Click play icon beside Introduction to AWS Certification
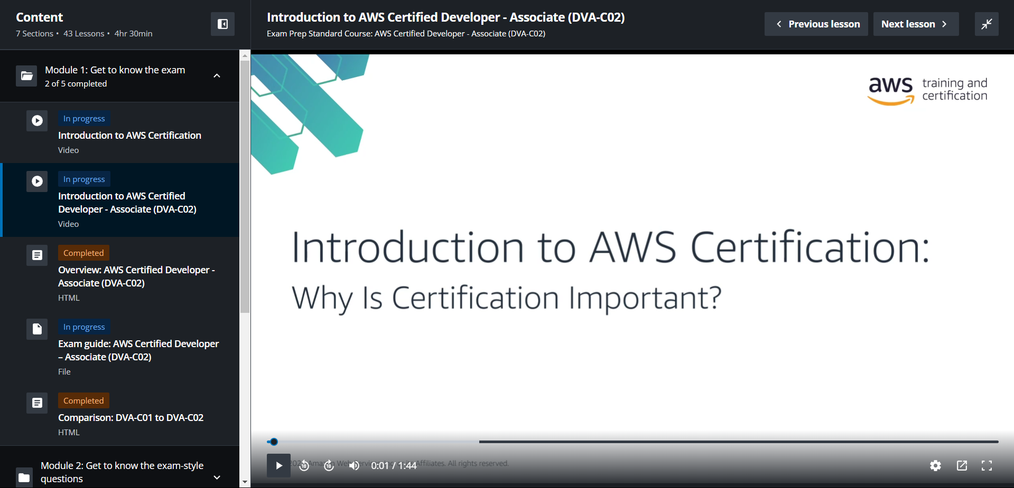This screenshot has height=488, width=1014. click(x=37, y=121)
